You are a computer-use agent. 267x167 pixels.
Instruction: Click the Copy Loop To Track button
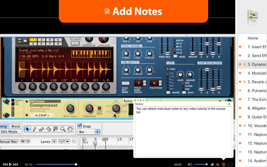point(75,43)
